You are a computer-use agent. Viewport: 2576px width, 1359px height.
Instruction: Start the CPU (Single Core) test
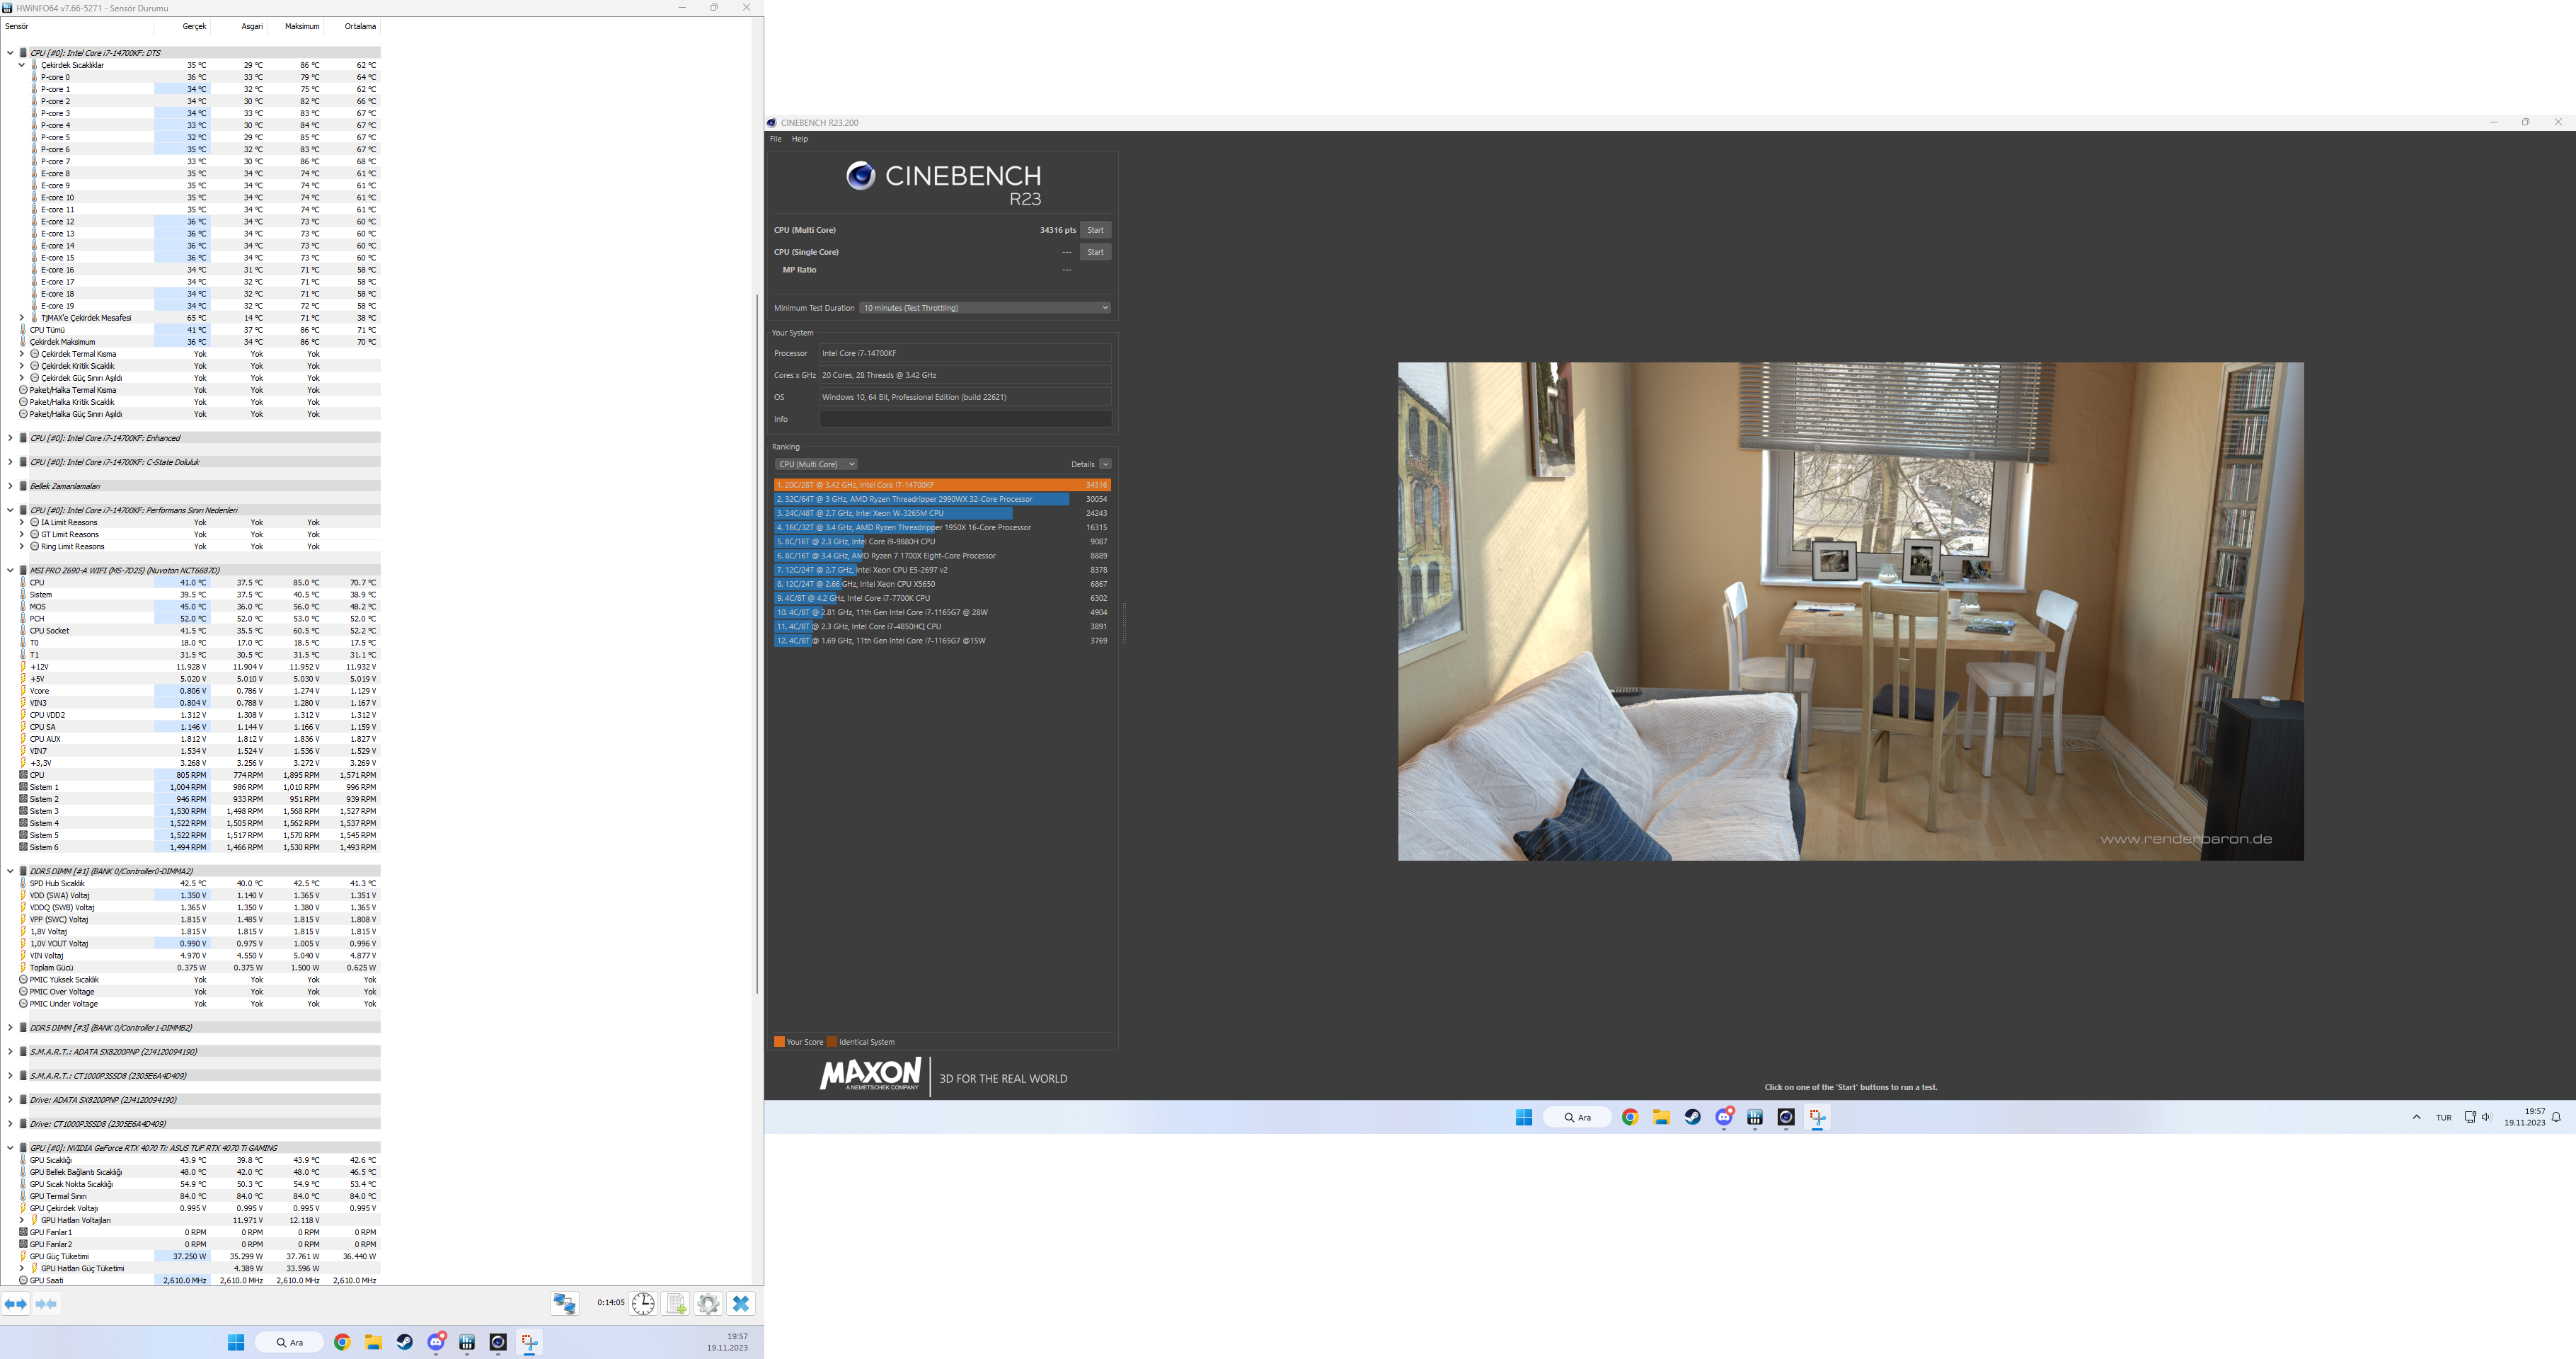[1095, 252]
